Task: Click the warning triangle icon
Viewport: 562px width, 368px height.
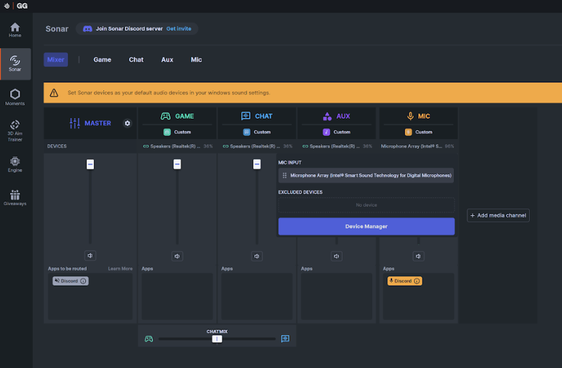Action: 54,93
